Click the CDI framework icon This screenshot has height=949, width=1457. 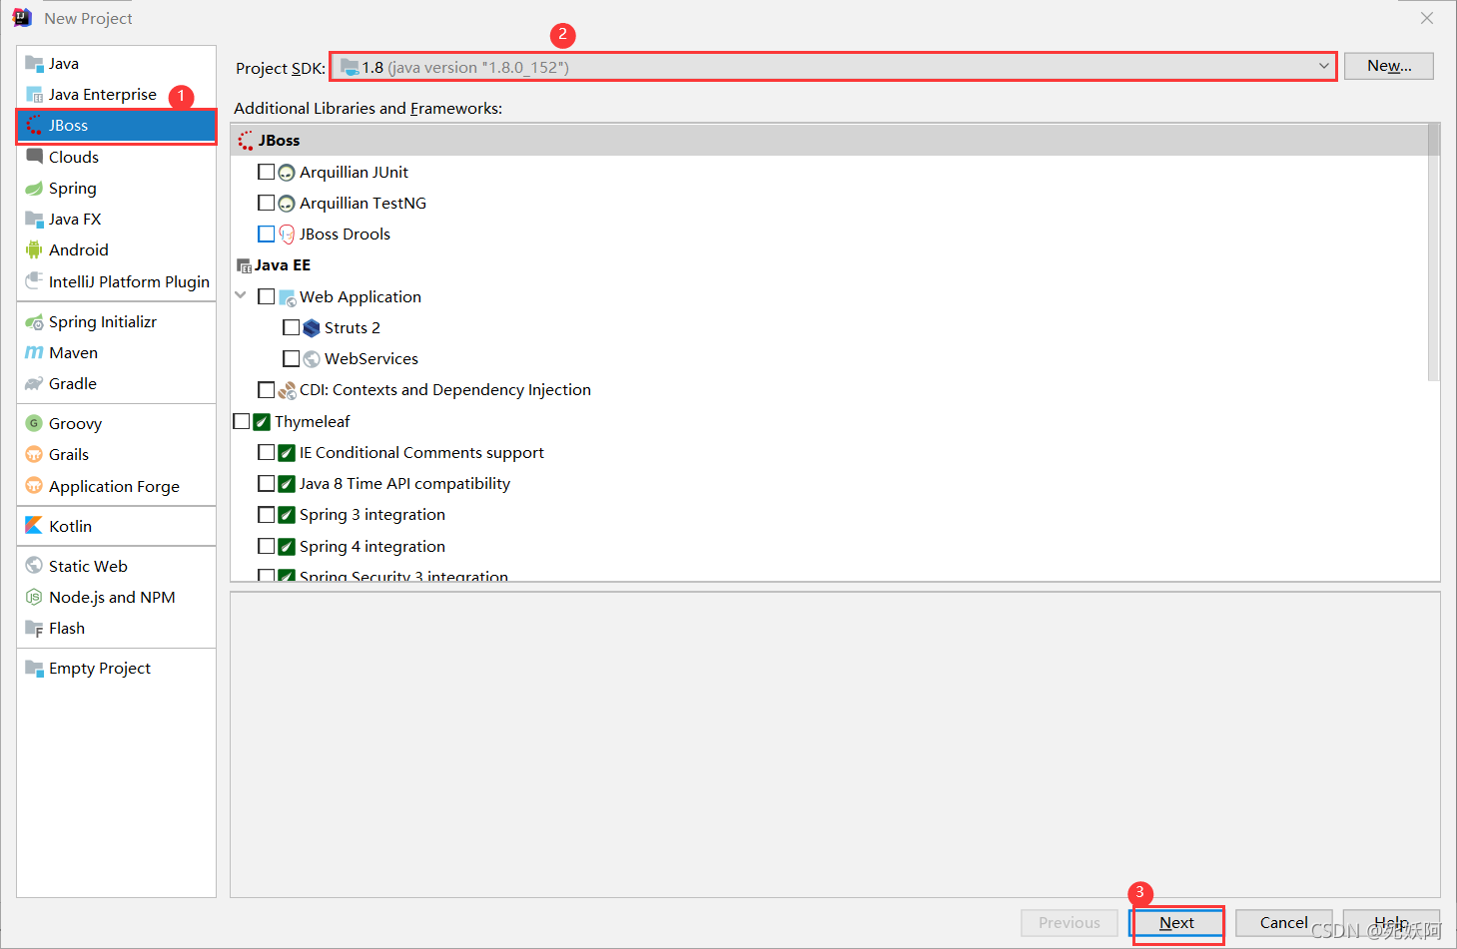point(287,390)
